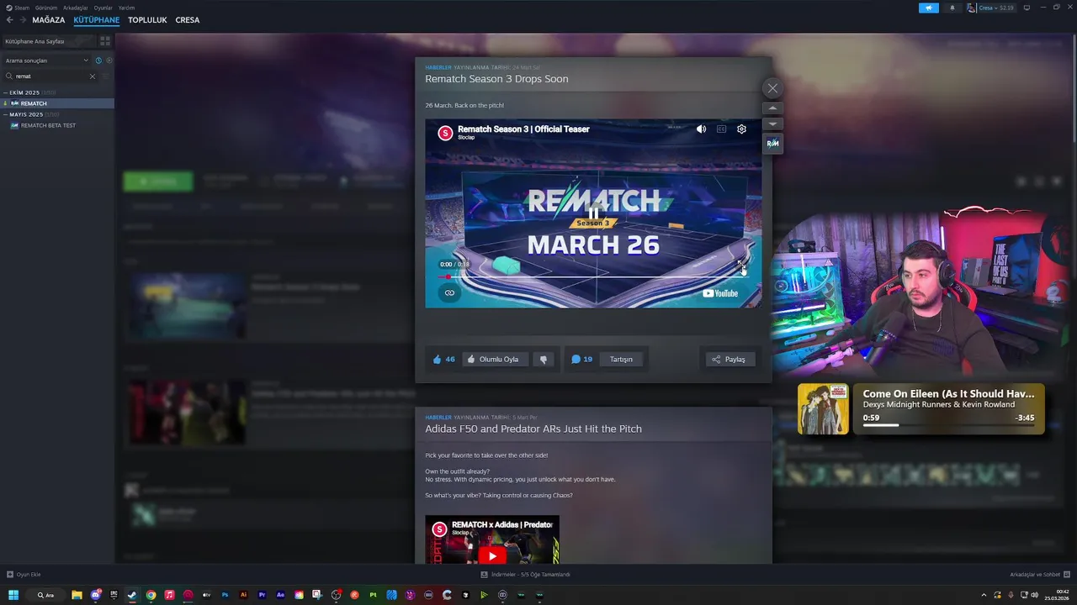Downvote the news post

tap(544, 359)
